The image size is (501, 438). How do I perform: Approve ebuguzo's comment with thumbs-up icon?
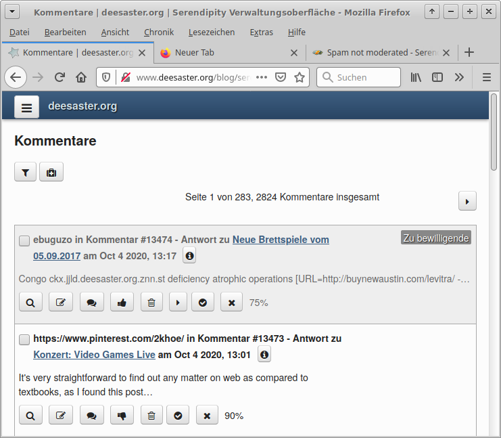coord(122,303)
